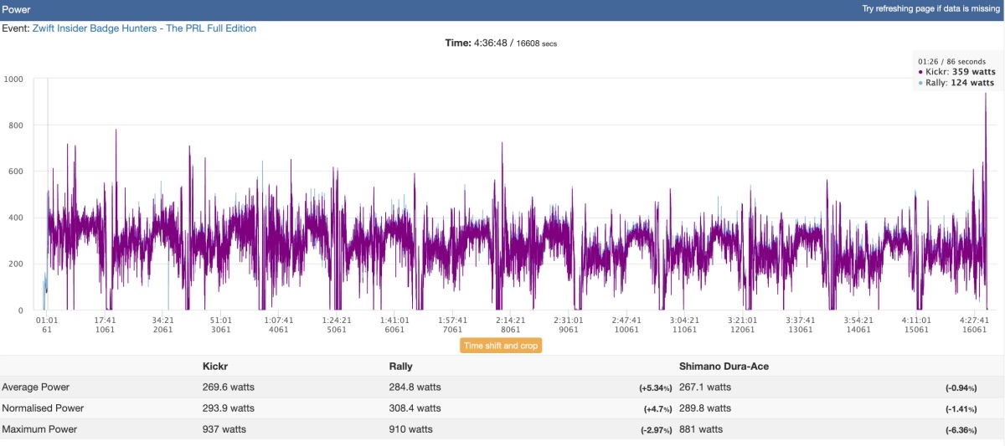Open the Zwift Insider Badge Hunters event link
The width and height of the screenshot is (1005, 446).
144,28
